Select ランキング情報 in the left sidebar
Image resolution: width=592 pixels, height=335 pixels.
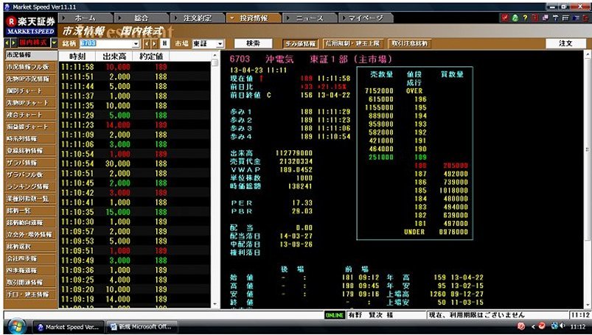click(x=29, y=186)
